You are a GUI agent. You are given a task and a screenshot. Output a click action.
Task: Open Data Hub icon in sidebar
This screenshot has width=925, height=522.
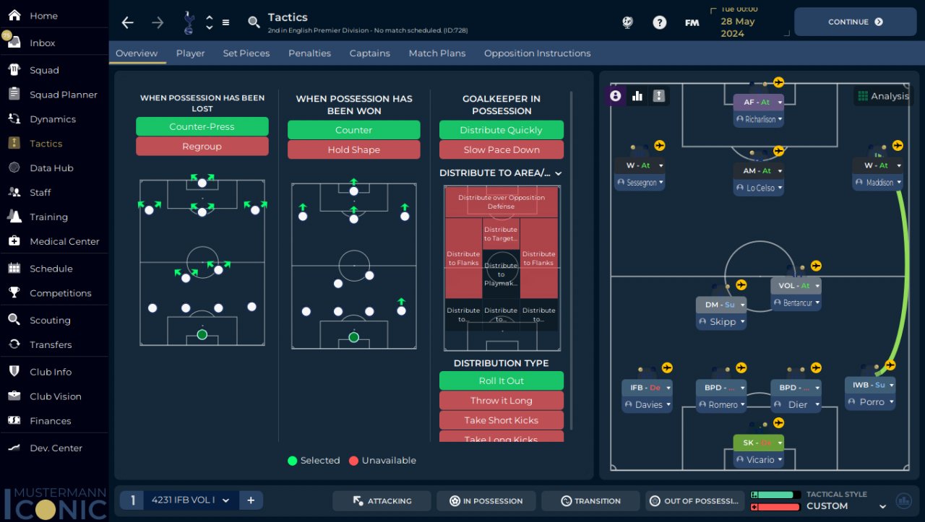[x=14, y=168]
